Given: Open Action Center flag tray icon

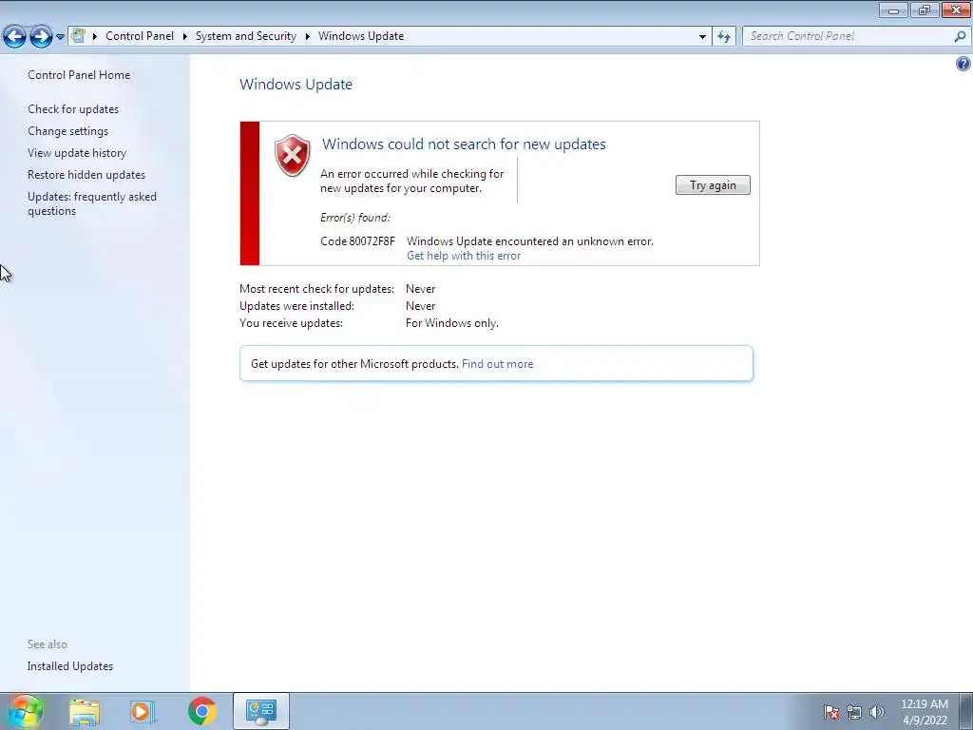Looking at the screenshot, I should [x=831, y=712].
